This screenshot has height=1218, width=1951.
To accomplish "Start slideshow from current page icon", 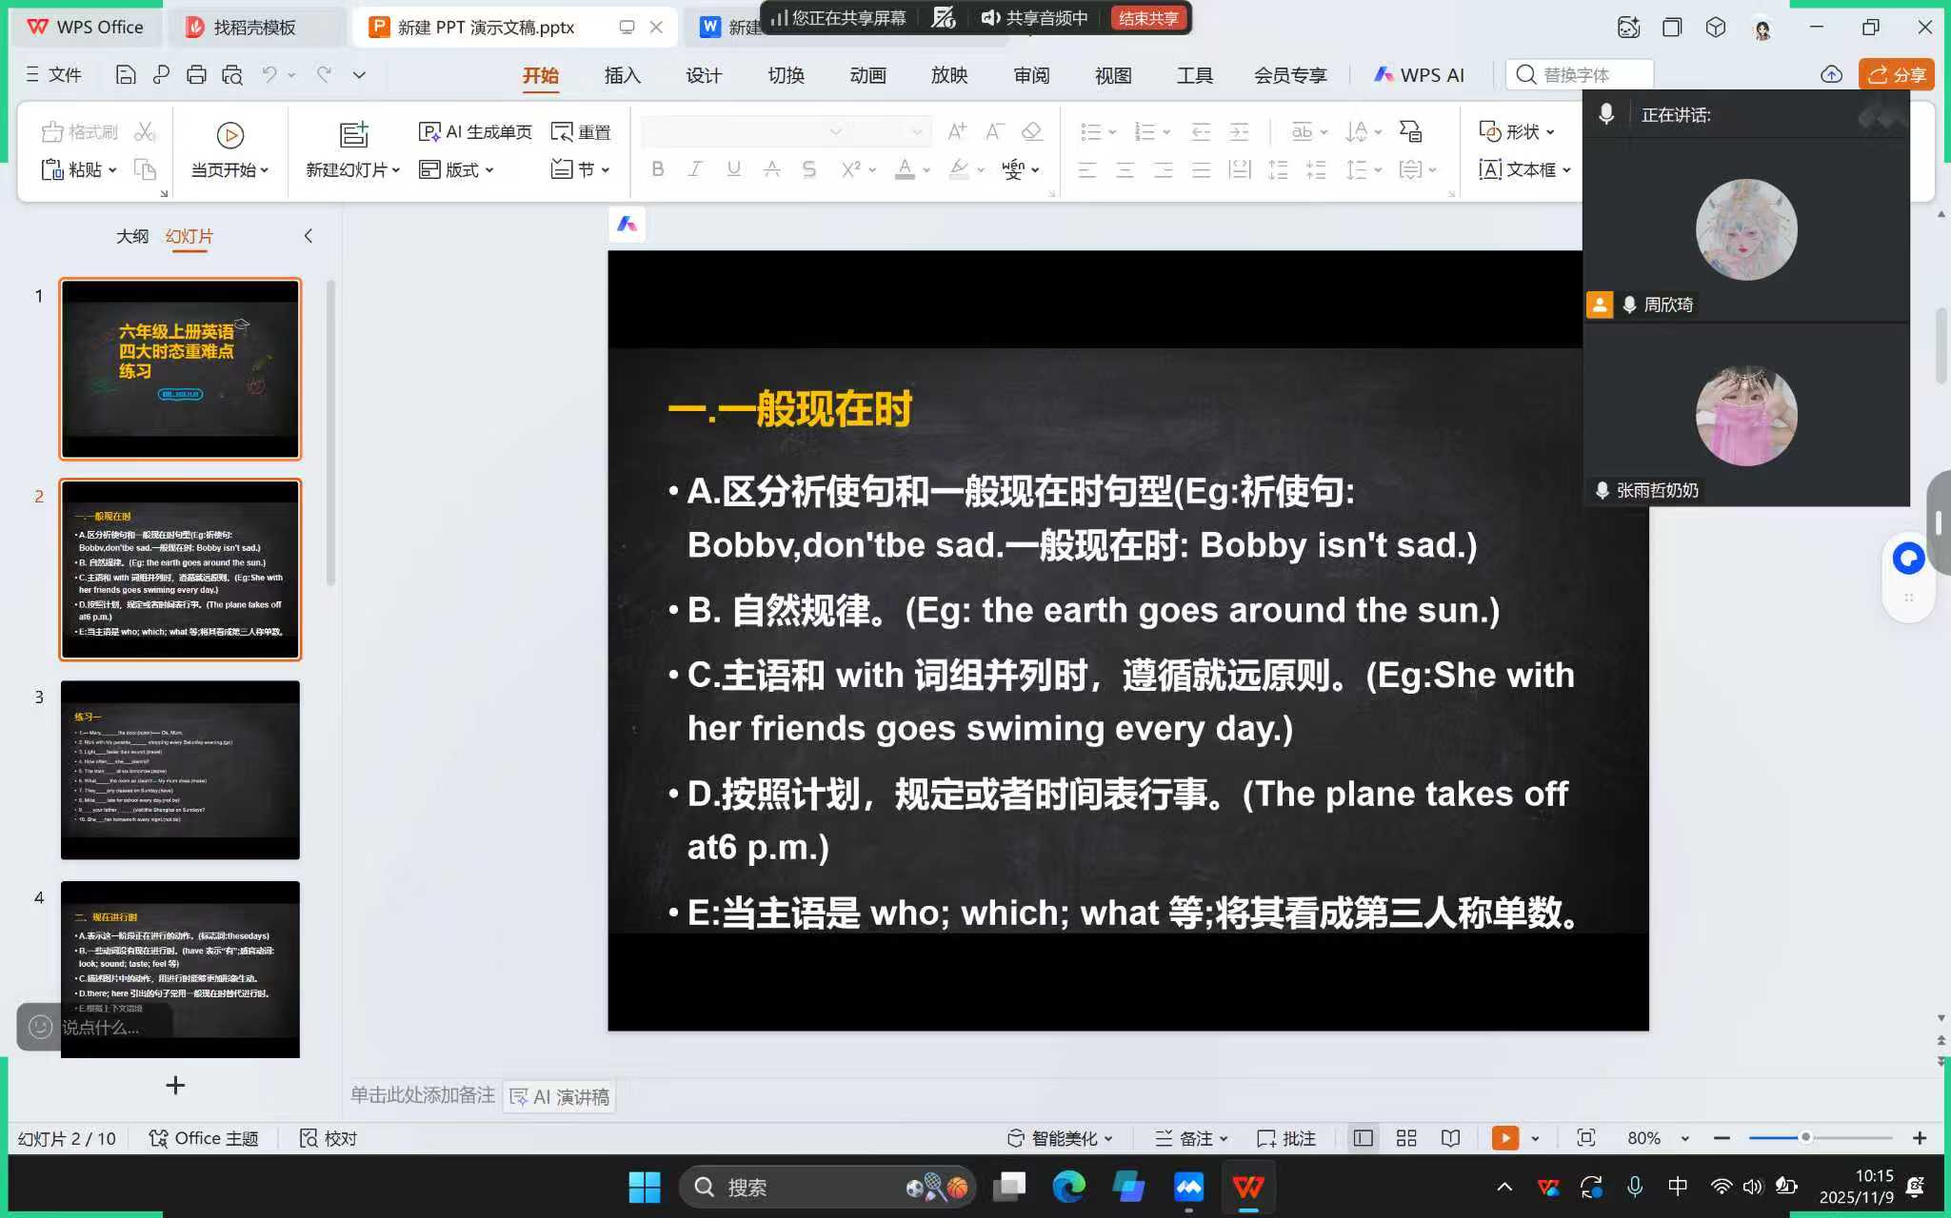I will 229,136.
